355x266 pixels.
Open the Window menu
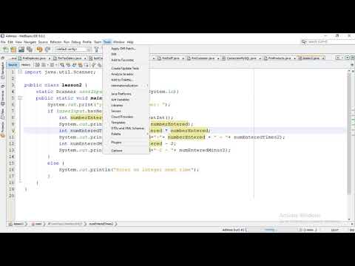[x=119, y=42]
